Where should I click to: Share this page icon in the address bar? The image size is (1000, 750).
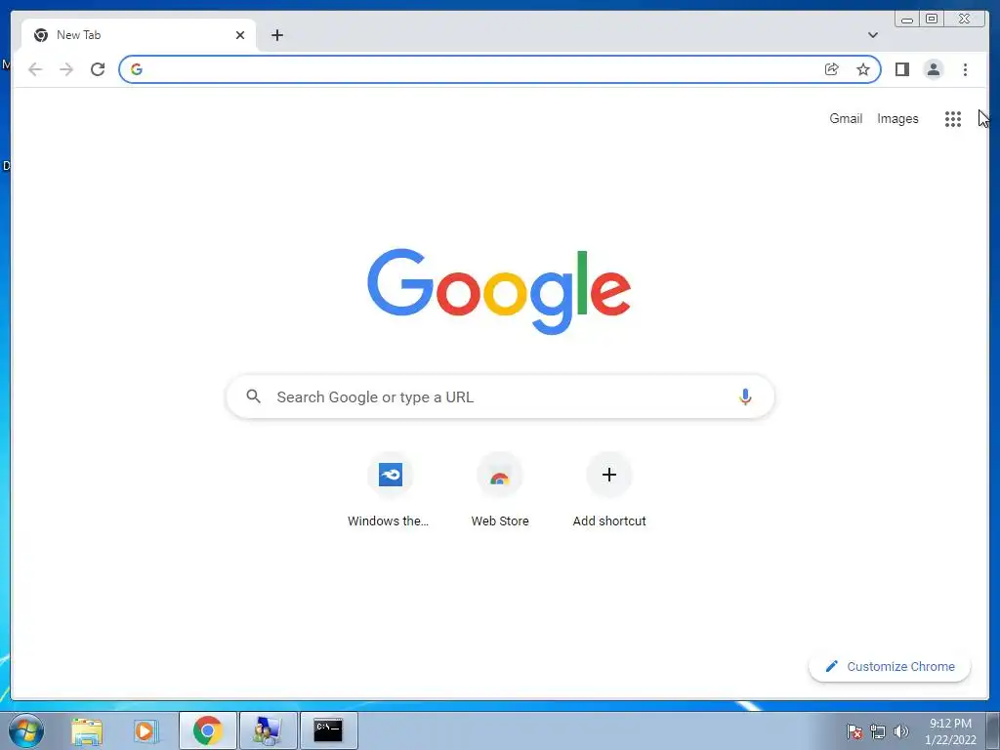[x=832, y=69]
